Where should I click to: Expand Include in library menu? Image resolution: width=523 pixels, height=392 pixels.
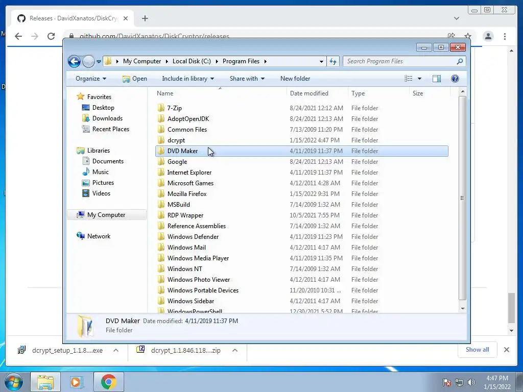[x=188, y=79]
